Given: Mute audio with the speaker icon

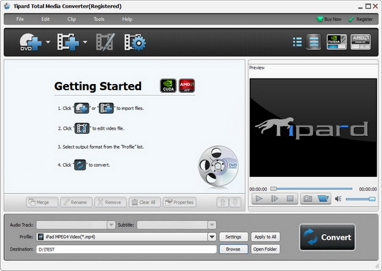Looking at the screenshot, I should 338,199.
